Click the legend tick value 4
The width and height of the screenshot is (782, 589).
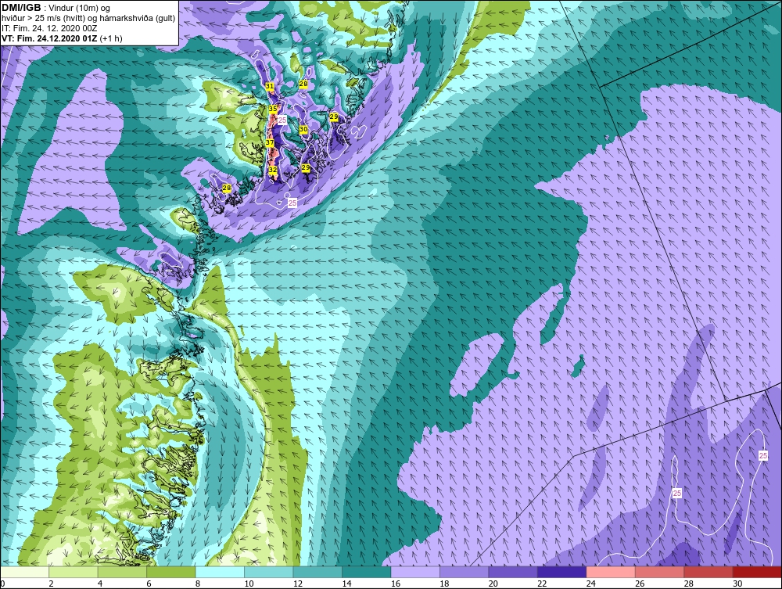click(100, 584)
